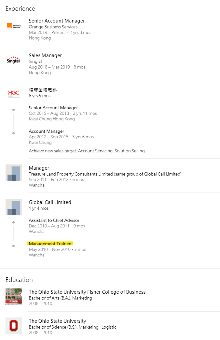Click The Ohio State University school name
Image resolution: width=220 pixels, height=340 pixels.
click(57, 321)
